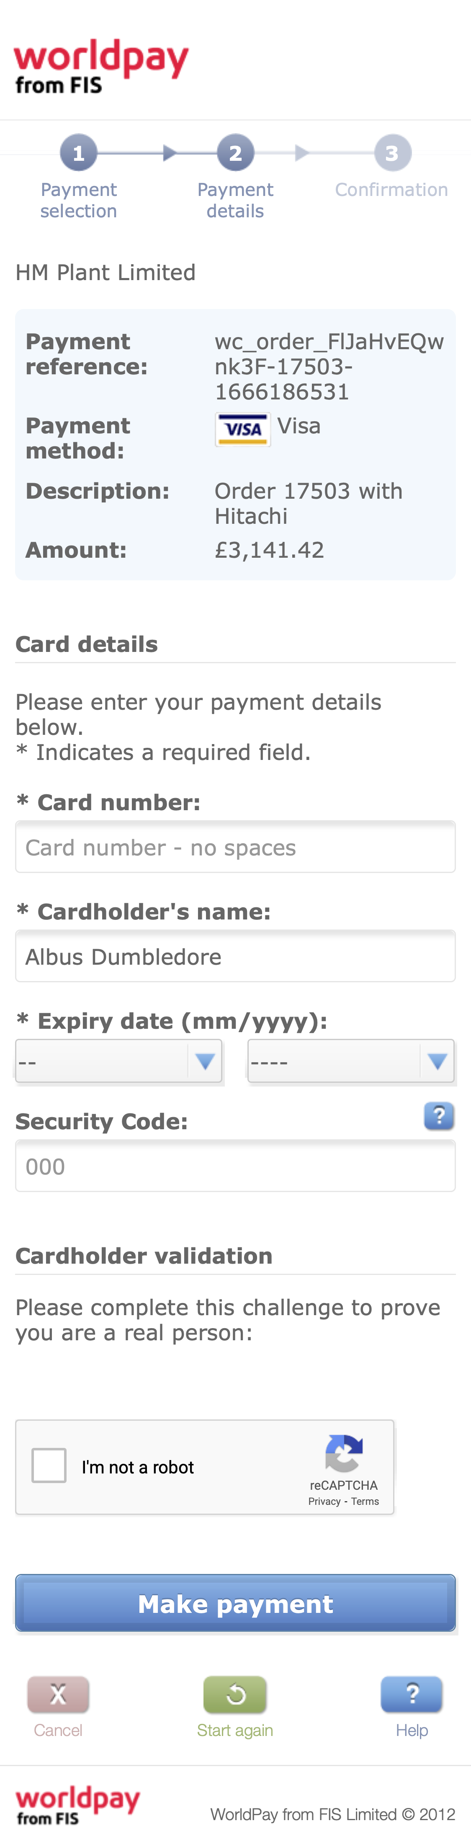
Task: Open the expiry year dropdown
Action: [351, 1061]
